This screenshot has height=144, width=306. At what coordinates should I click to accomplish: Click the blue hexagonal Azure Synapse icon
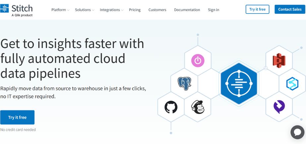292,84
